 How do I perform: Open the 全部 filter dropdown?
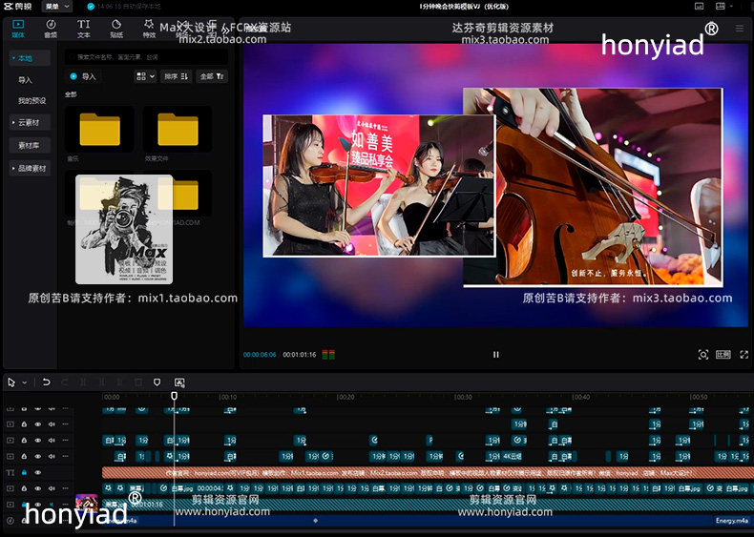point(212,76)
